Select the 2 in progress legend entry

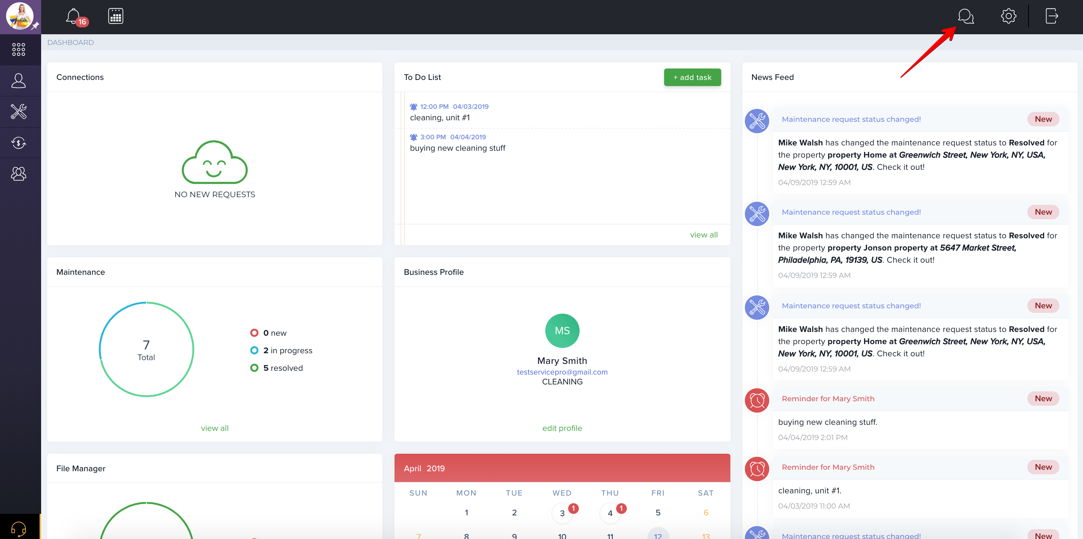pos(281,350)
